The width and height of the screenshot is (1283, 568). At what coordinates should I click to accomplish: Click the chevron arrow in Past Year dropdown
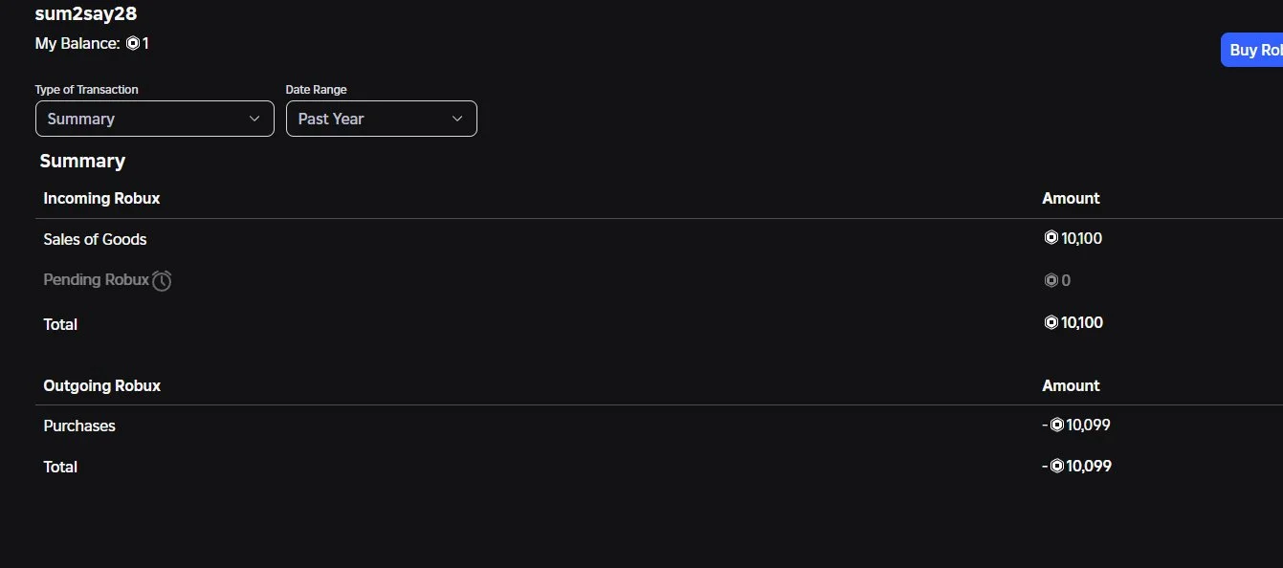pos(457,119)
